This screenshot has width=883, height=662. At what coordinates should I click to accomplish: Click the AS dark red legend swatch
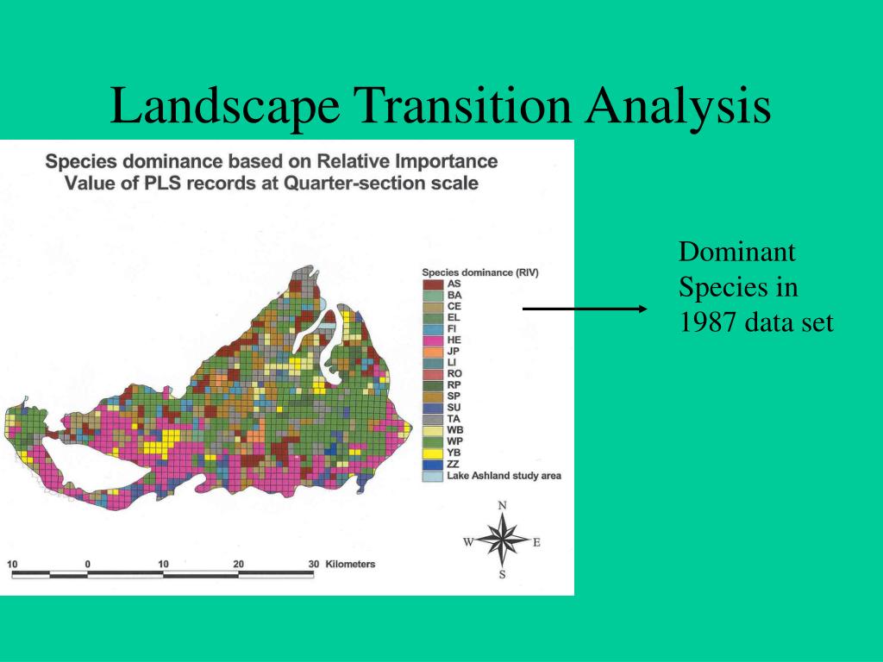coord(433,284)
